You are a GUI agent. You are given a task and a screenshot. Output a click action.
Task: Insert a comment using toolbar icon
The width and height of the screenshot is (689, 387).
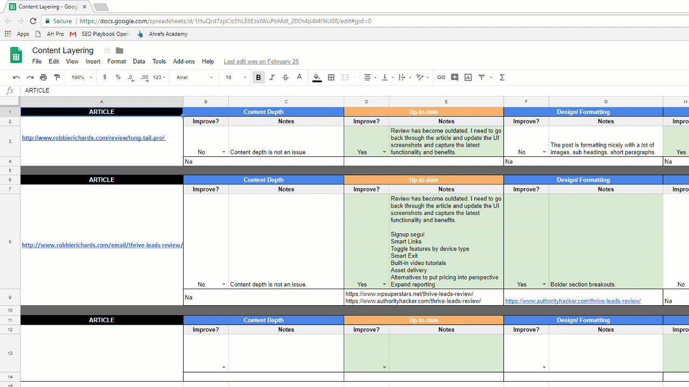pos(454,77)
